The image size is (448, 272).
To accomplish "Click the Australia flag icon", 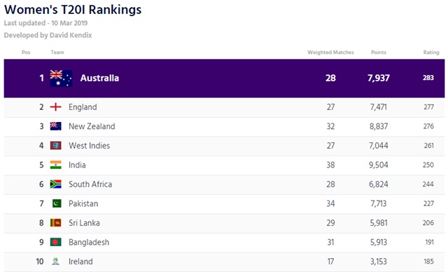I will 61,78.
